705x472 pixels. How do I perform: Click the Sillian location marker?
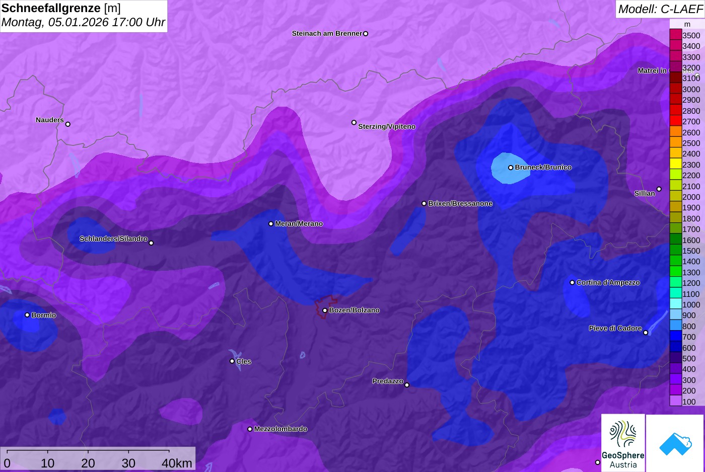pyautogui.click(x=659, y=189)
